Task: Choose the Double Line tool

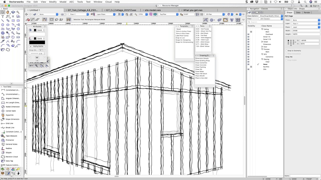Action: tap(8, 20)
